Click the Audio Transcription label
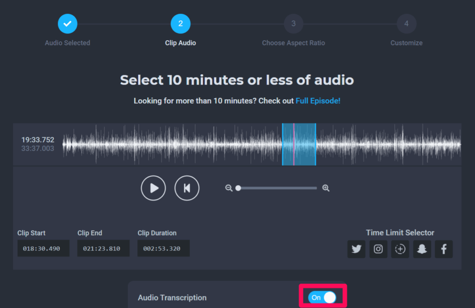Image resolution: width=475 pixels, height=308 pixels. [172, 298]
